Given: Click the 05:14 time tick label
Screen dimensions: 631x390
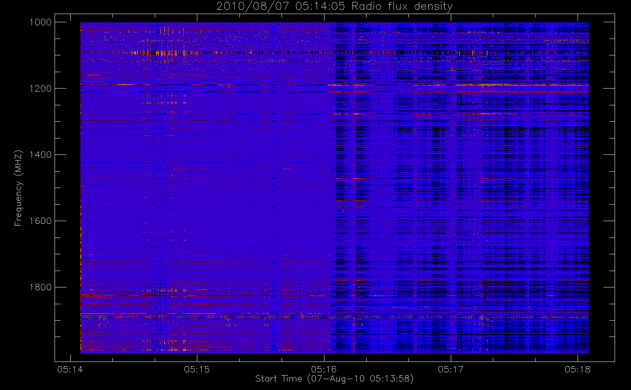Looking at the screenshot, I should (x=70, y=369).
